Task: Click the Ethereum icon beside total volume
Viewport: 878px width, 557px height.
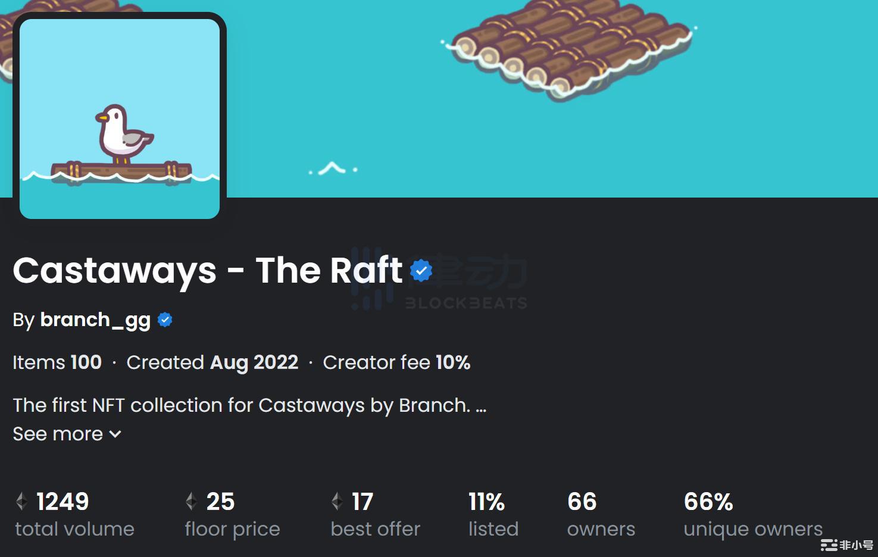Action: (x=22, y=502)
